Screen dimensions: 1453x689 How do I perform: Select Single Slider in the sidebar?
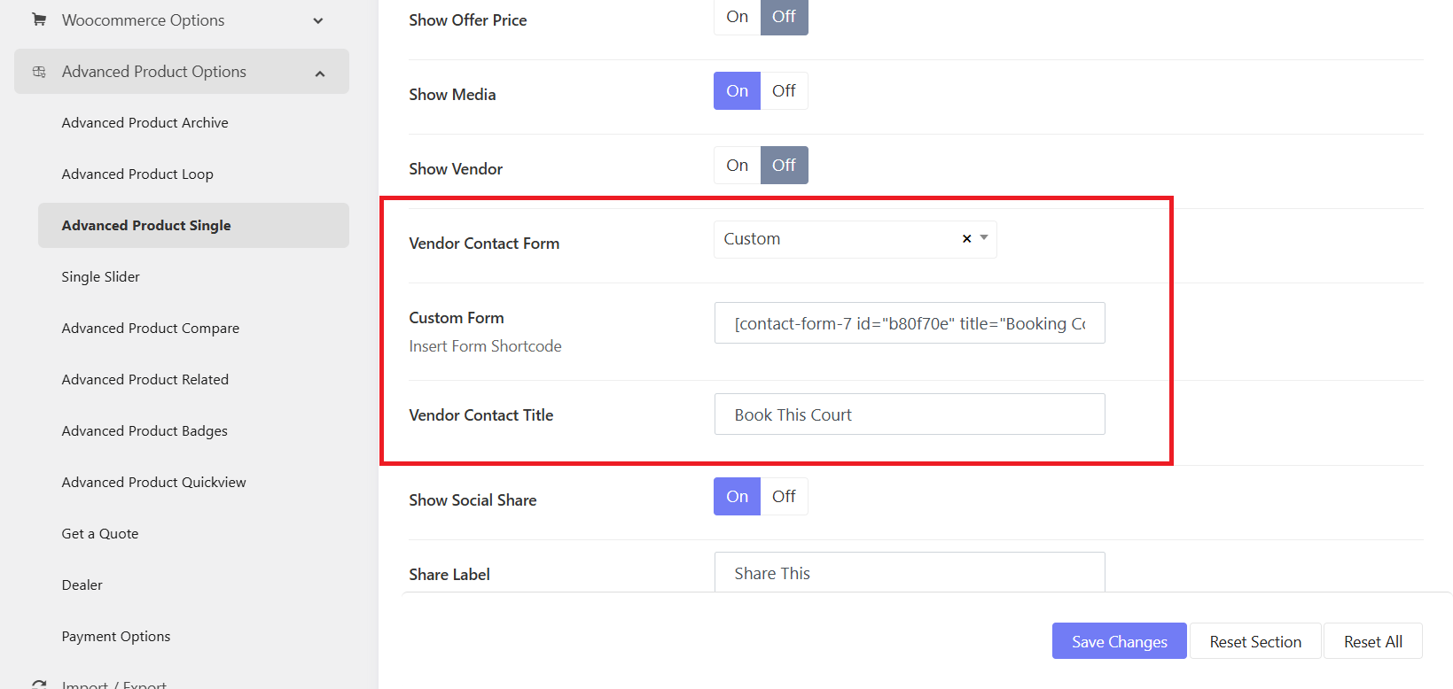point(100,276)
